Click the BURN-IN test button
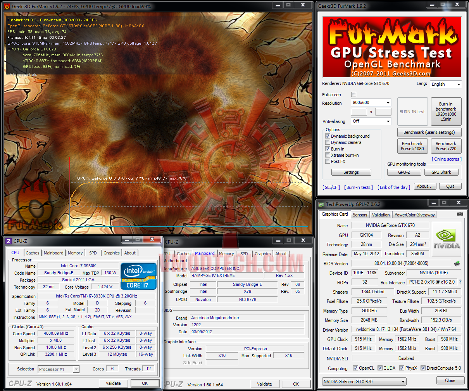The image size is (469, 391). pos(412,112)
